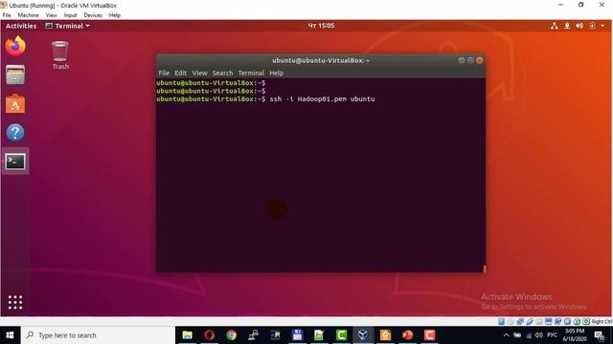Show hidden tray icons chevron

pos(507,335)
